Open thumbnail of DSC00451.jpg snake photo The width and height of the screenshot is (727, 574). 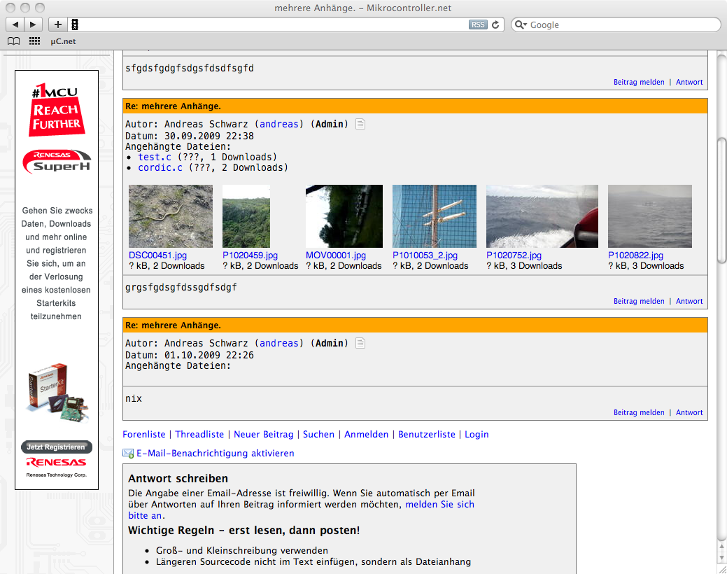tap(171, 216)
